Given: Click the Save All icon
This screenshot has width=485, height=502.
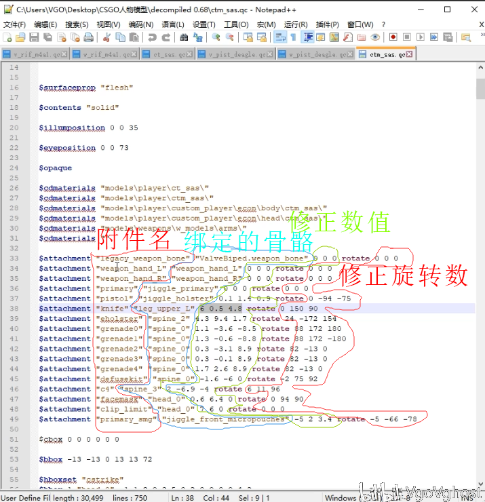Looking at the screenshot, I should [47, 37].
